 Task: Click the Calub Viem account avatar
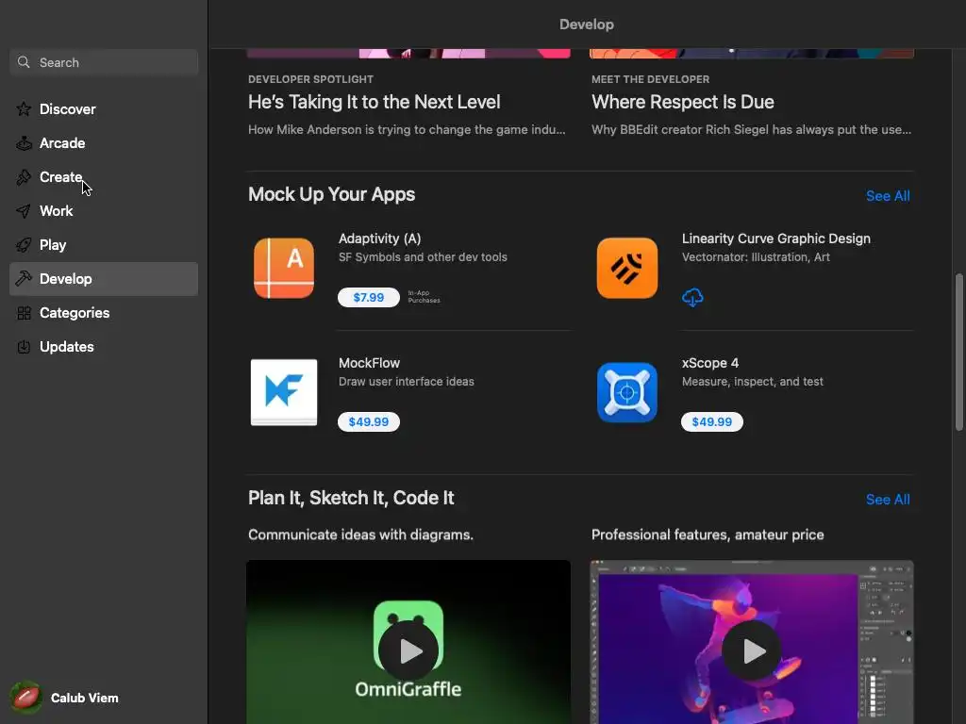pyautogui.click(x=25, y=698)
